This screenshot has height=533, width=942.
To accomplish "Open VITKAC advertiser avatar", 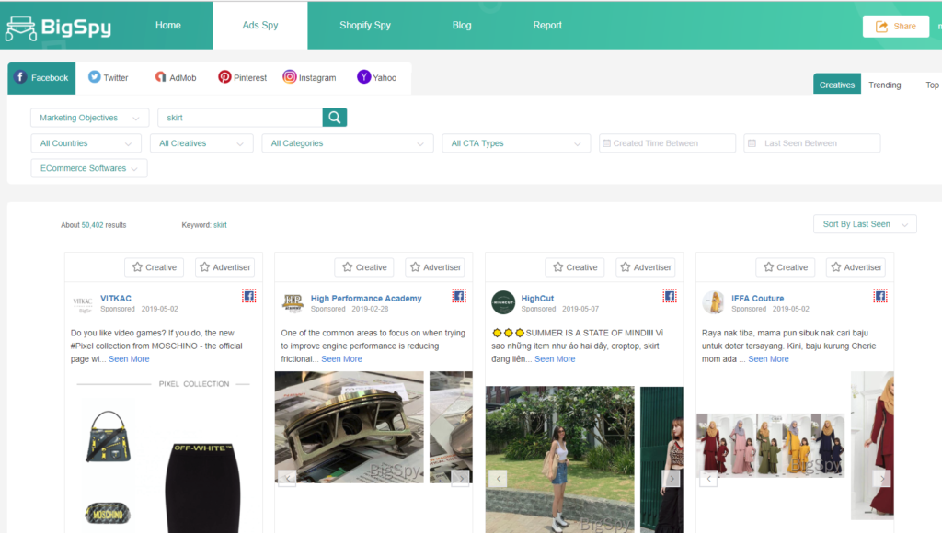I will pyautogui.click(x=83, y=302).
